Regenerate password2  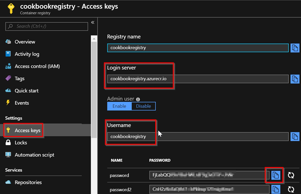coord(291,189)
